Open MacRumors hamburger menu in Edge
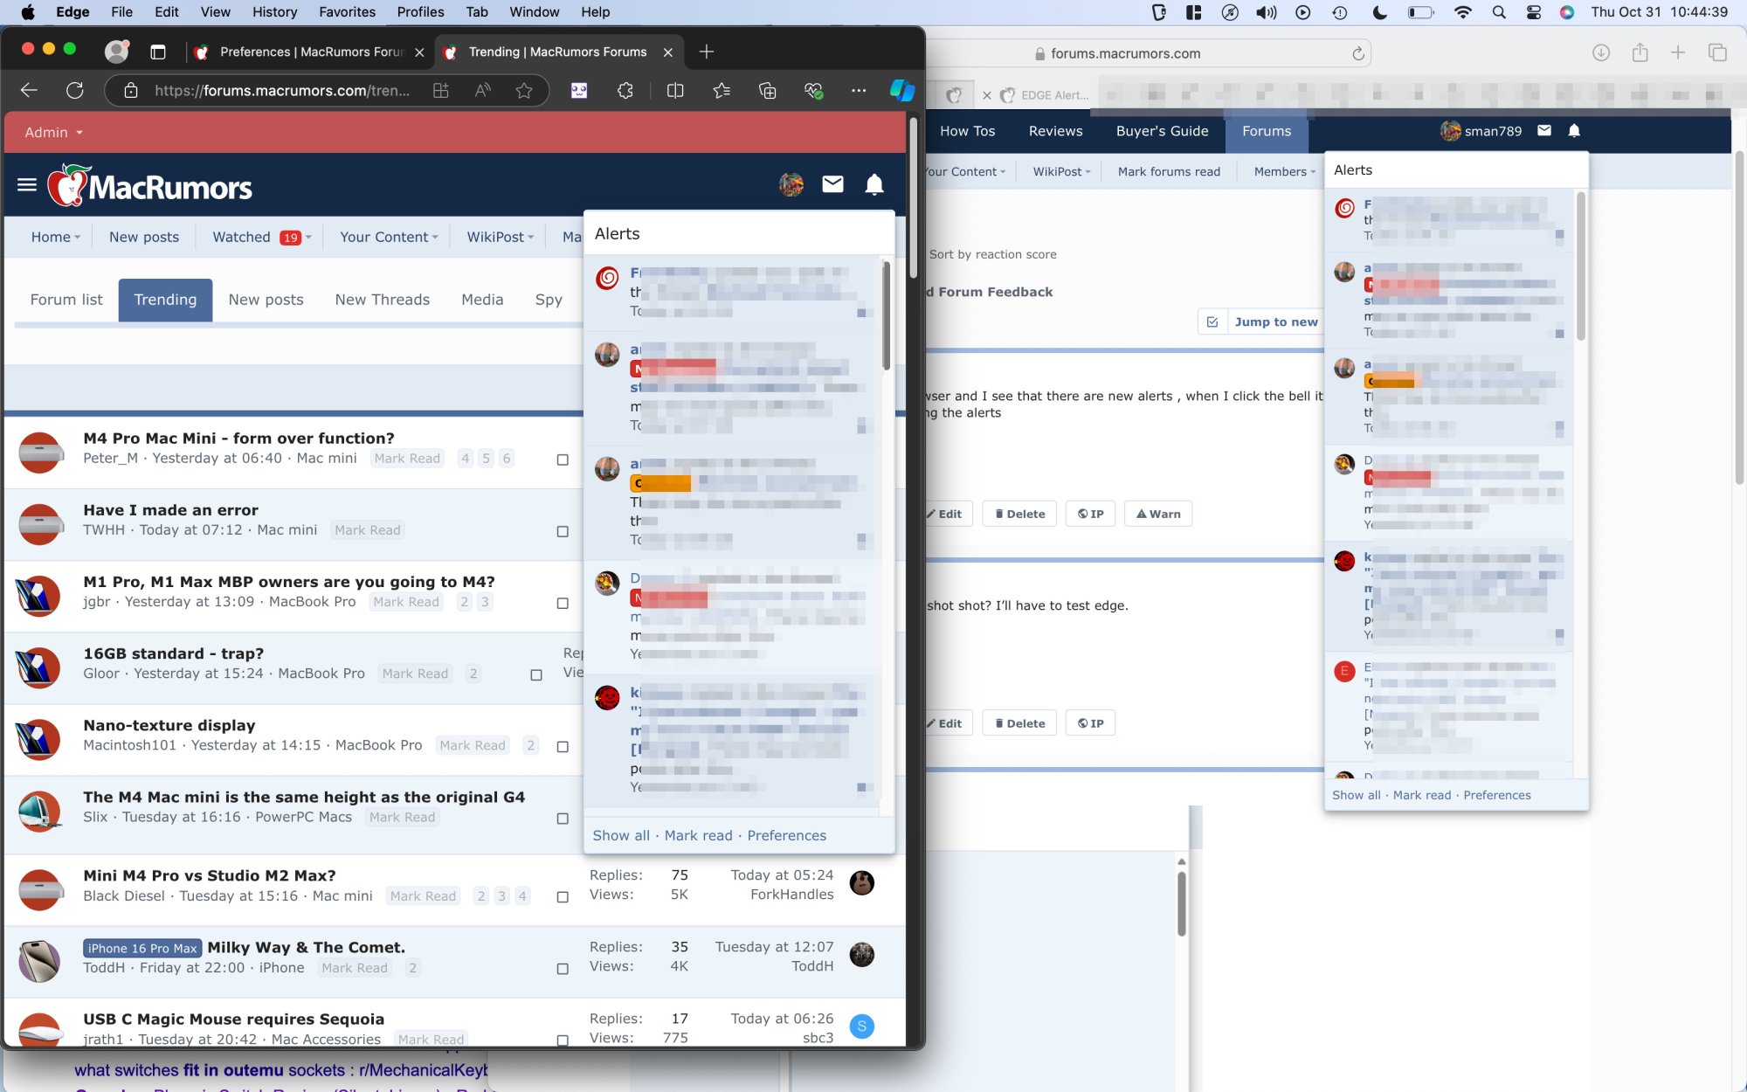Viewport: 1747px width, 1092px height. [x=27, y=184]
